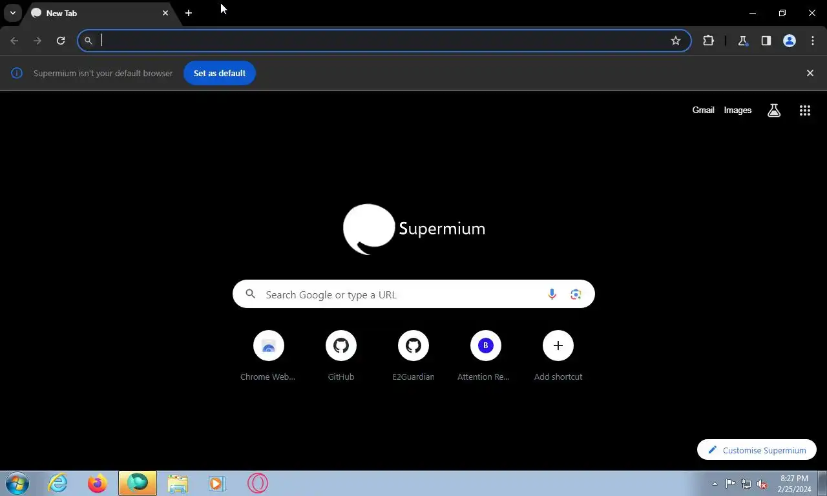Click Add shortcut plus tile
Image resolution: width=827 pixels, height=496 pixels.
click(x=558, y=356)
